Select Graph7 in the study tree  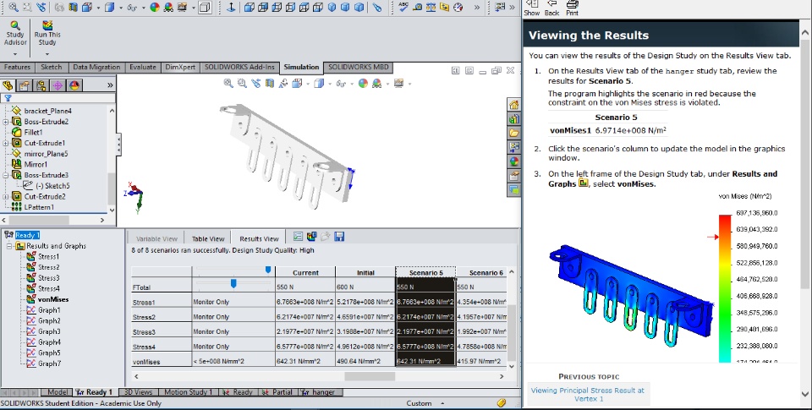tap(49, 364)
